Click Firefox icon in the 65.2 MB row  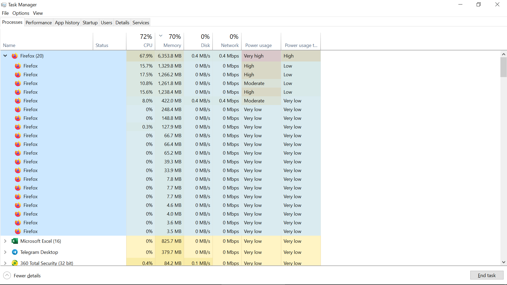[x=18, y=153]
